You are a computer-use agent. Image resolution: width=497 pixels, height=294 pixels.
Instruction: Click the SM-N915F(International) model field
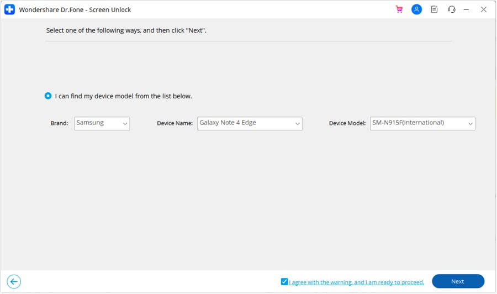(x=408, y=123)
